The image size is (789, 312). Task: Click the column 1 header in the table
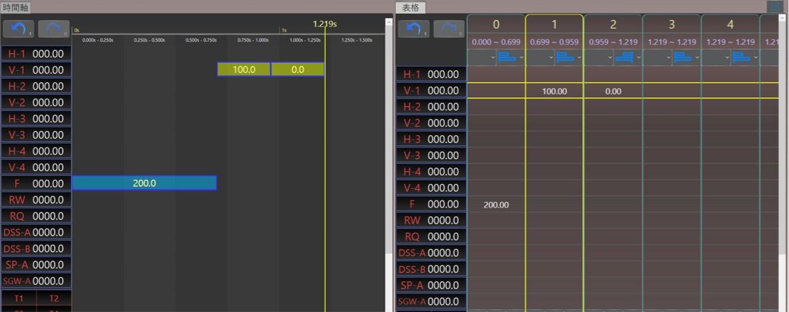point(554,24)
